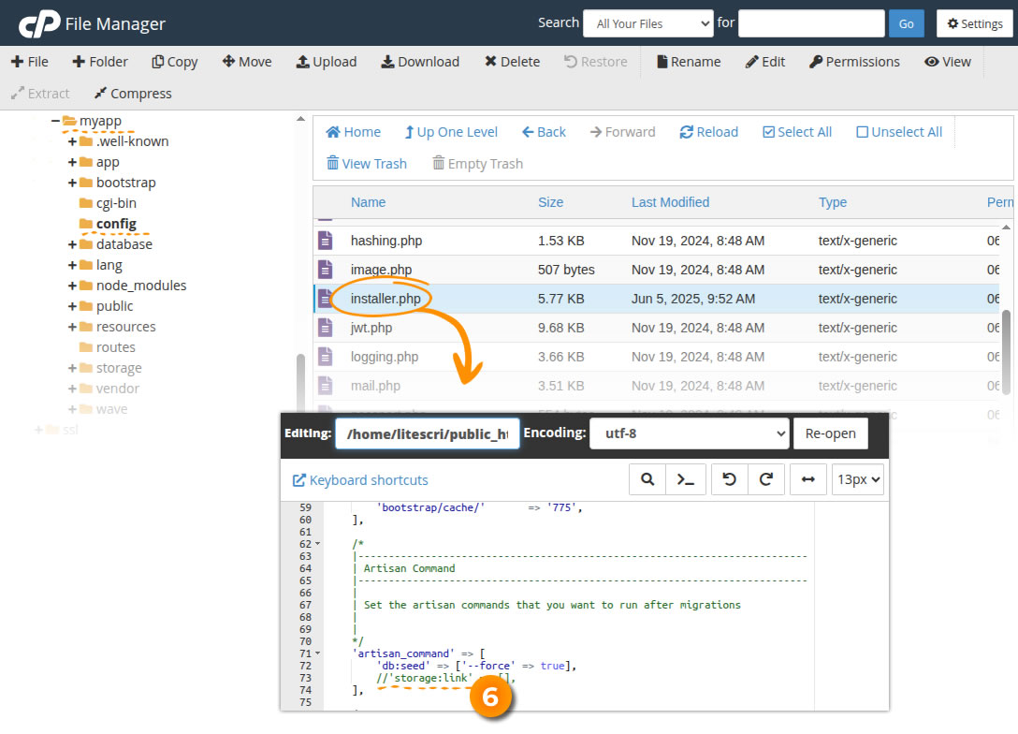This screenshot has height=734, width=1018.
Task: Open the Upload tool
Action: pyautogui.click(x=327, y=62)
